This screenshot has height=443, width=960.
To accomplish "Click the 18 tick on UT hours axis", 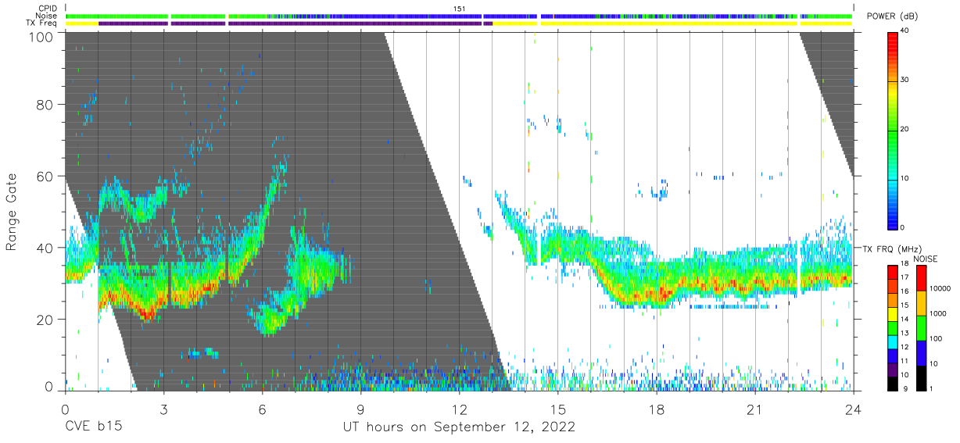I will tap(657, 409).
